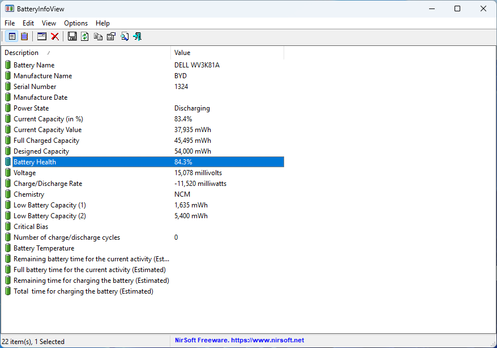497x348 pixels.
Task: Click the BatteryInfoView title bar app icon
Action: tap(10, 9)
